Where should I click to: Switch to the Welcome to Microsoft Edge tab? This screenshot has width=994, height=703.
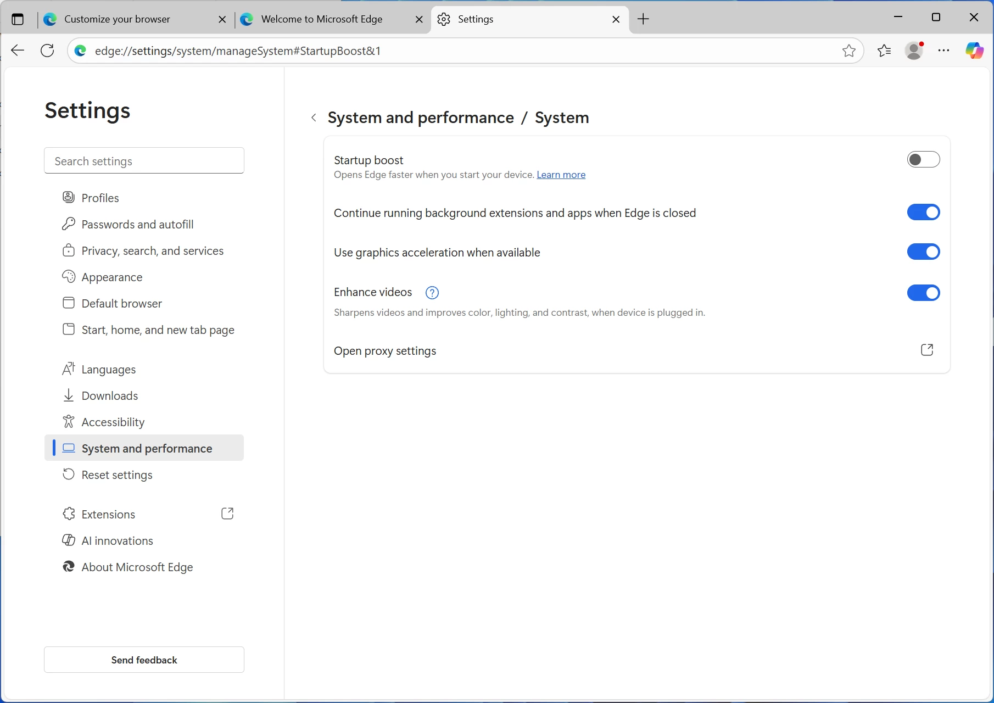[322, 19]
